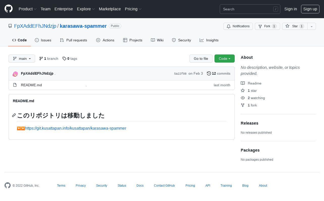The height and width of the screenshot is (201, 324).
Task: Open the footer Contact GitHub link
Action: coord(164,186)
